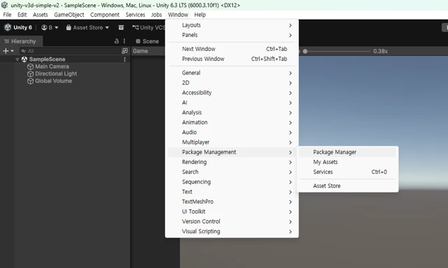The image size is (448, 268).
Task: Expand the General submenu
Action: 232,73
